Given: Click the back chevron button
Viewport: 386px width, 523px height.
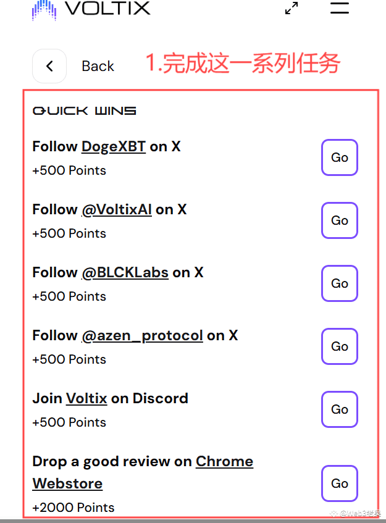Looking at the screenshot, I should (x=49, y=66).
